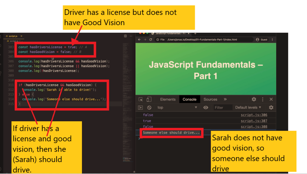307x174 pixels.
Task: Click the eye live expression icon
Action: (206, 108)
